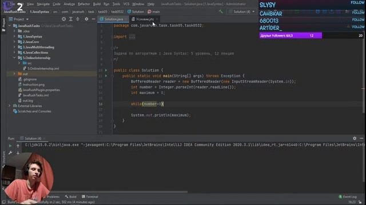Viewport: 366px width, 205px height.
Task: Expand the .idea folder
Action: [x=14, y=31]
